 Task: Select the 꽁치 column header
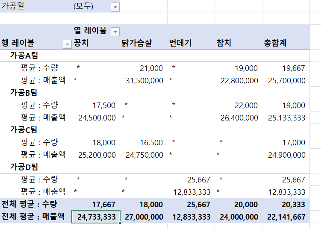tap(81, 43)
